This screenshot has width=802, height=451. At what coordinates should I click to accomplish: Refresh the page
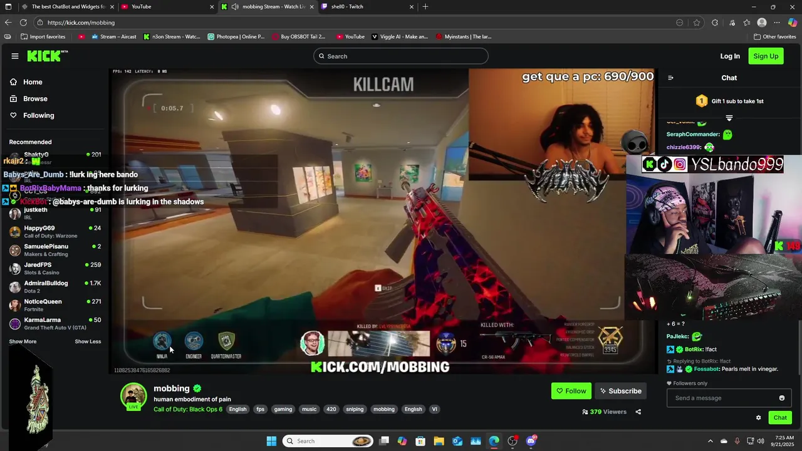pyautogui.click(x=23, y=23)
